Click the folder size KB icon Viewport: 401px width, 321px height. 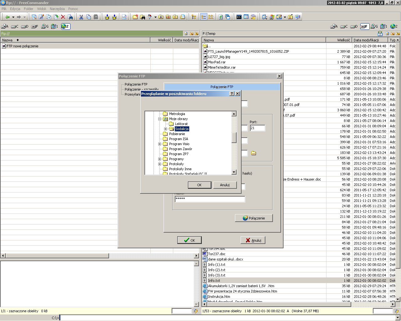[x=168, y=17]
